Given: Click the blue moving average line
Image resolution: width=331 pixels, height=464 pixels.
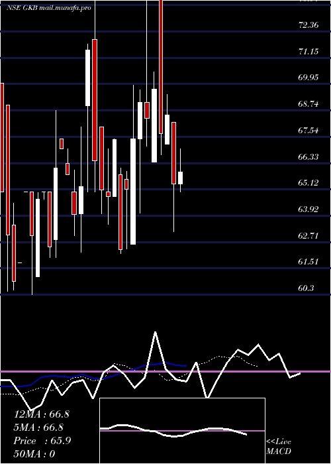Looking at the screenshot, I should coord(93,374).
